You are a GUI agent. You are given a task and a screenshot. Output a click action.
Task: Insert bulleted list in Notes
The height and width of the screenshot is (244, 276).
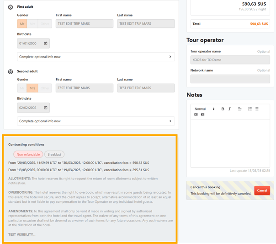click(257, 109)
